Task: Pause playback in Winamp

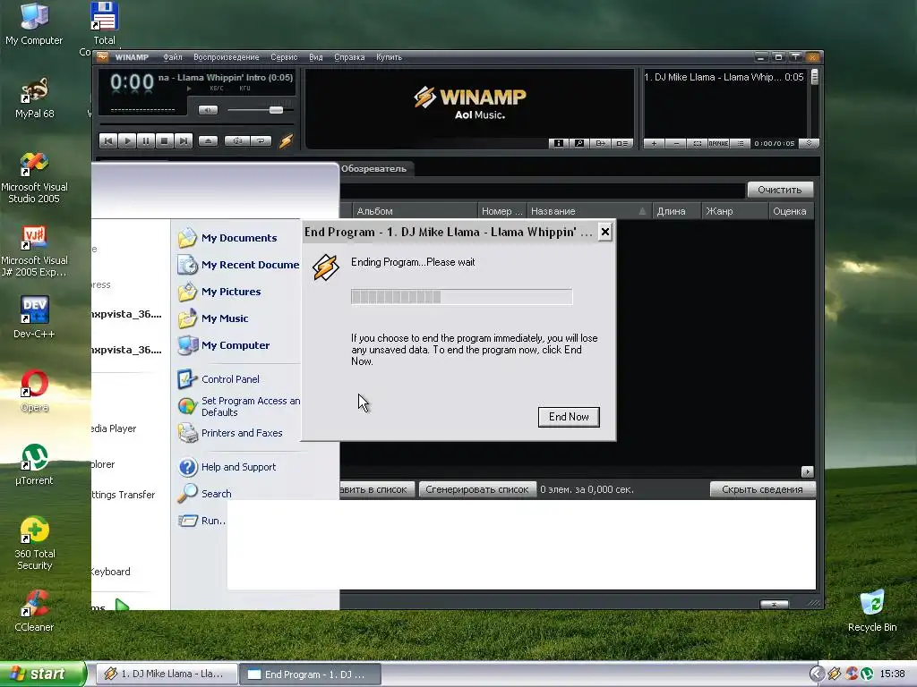Action: 146,140
